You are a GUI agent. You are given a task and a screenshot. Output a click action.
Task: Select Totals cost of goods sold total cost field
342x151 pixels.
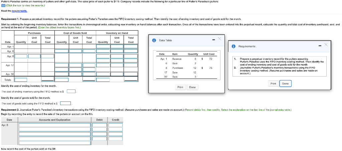89,80
